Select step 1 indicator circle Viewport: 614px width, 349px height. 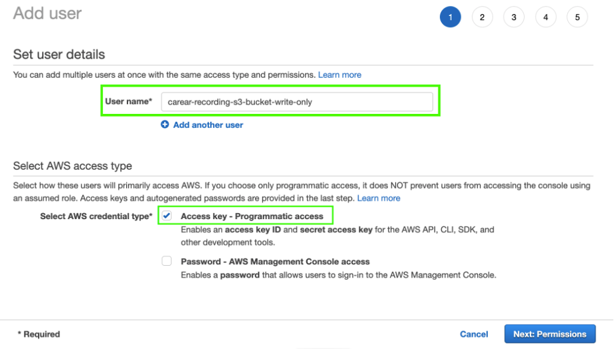(450, 17)
